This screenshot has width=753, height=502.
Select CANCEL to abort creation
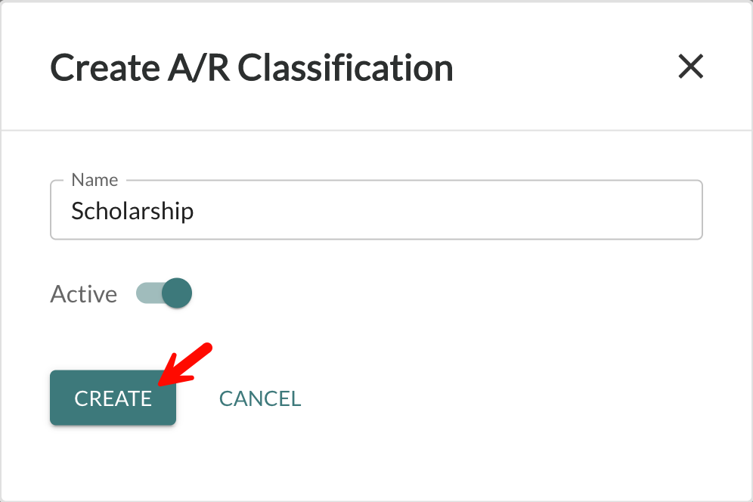click(x=259, y=398)
